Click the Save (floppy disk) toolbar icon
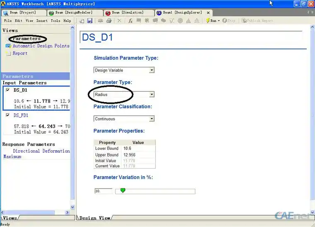The height and width of the screenshot is (227, 315). [90, 21]
